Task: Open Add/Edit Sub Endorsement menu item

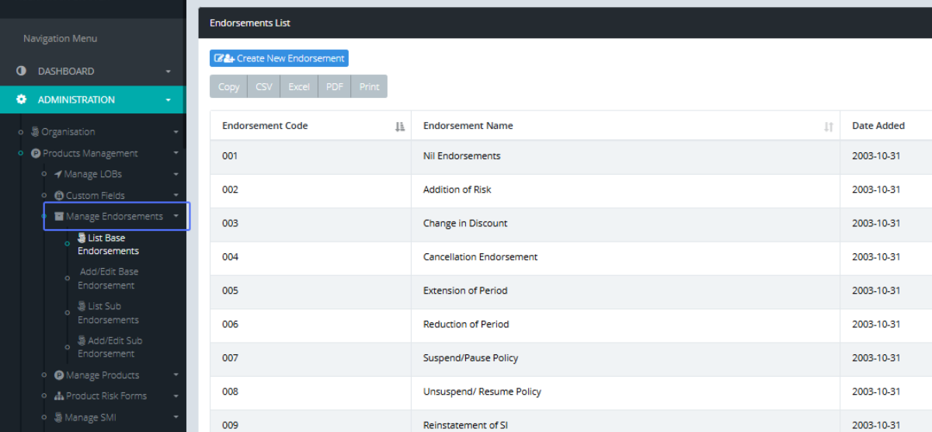Action: [109, 347]
